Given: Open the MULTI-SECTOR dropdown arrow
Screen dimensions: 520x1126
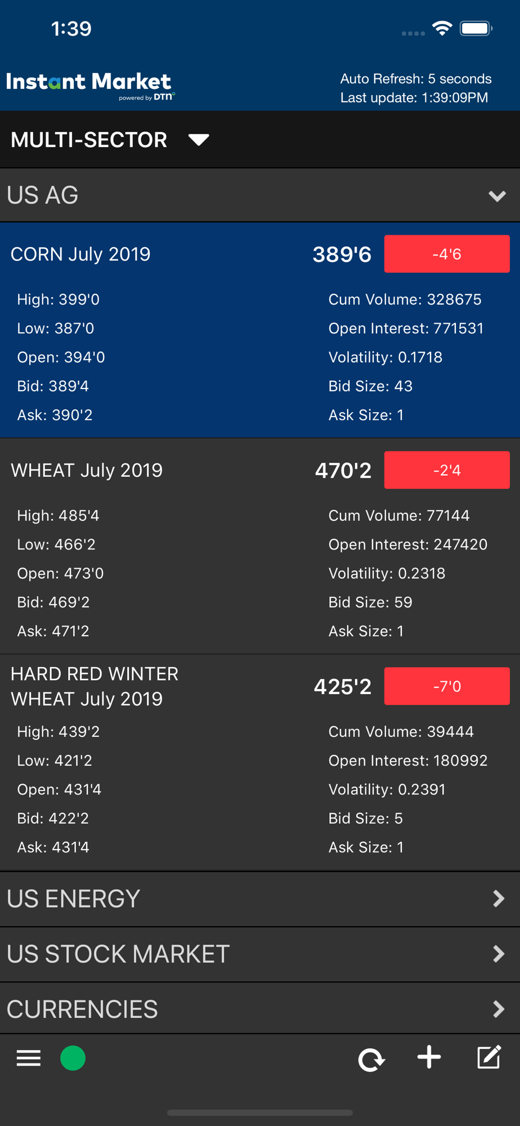Looking at the screenshot, I should tap(199, 140).
